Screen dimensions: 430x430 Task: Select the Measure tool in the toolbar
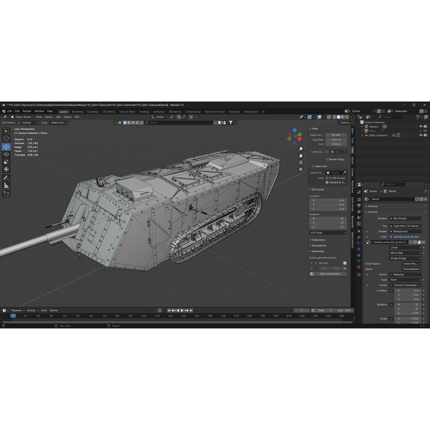pos(6,186)
